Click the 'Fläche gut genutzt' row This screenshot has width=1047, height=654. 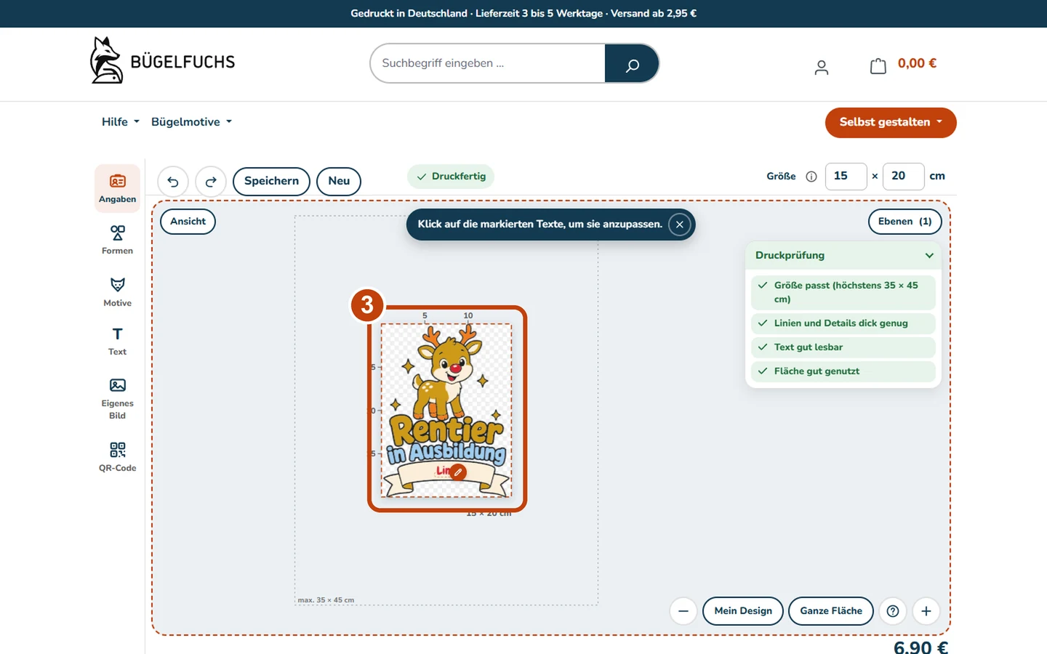[x=843, y=371]
